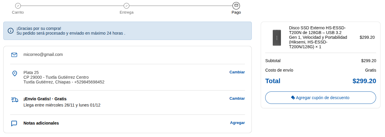This screenshot has height=137, width=385.
Task: Click the coupon tag icon
Action: [293, 98]
